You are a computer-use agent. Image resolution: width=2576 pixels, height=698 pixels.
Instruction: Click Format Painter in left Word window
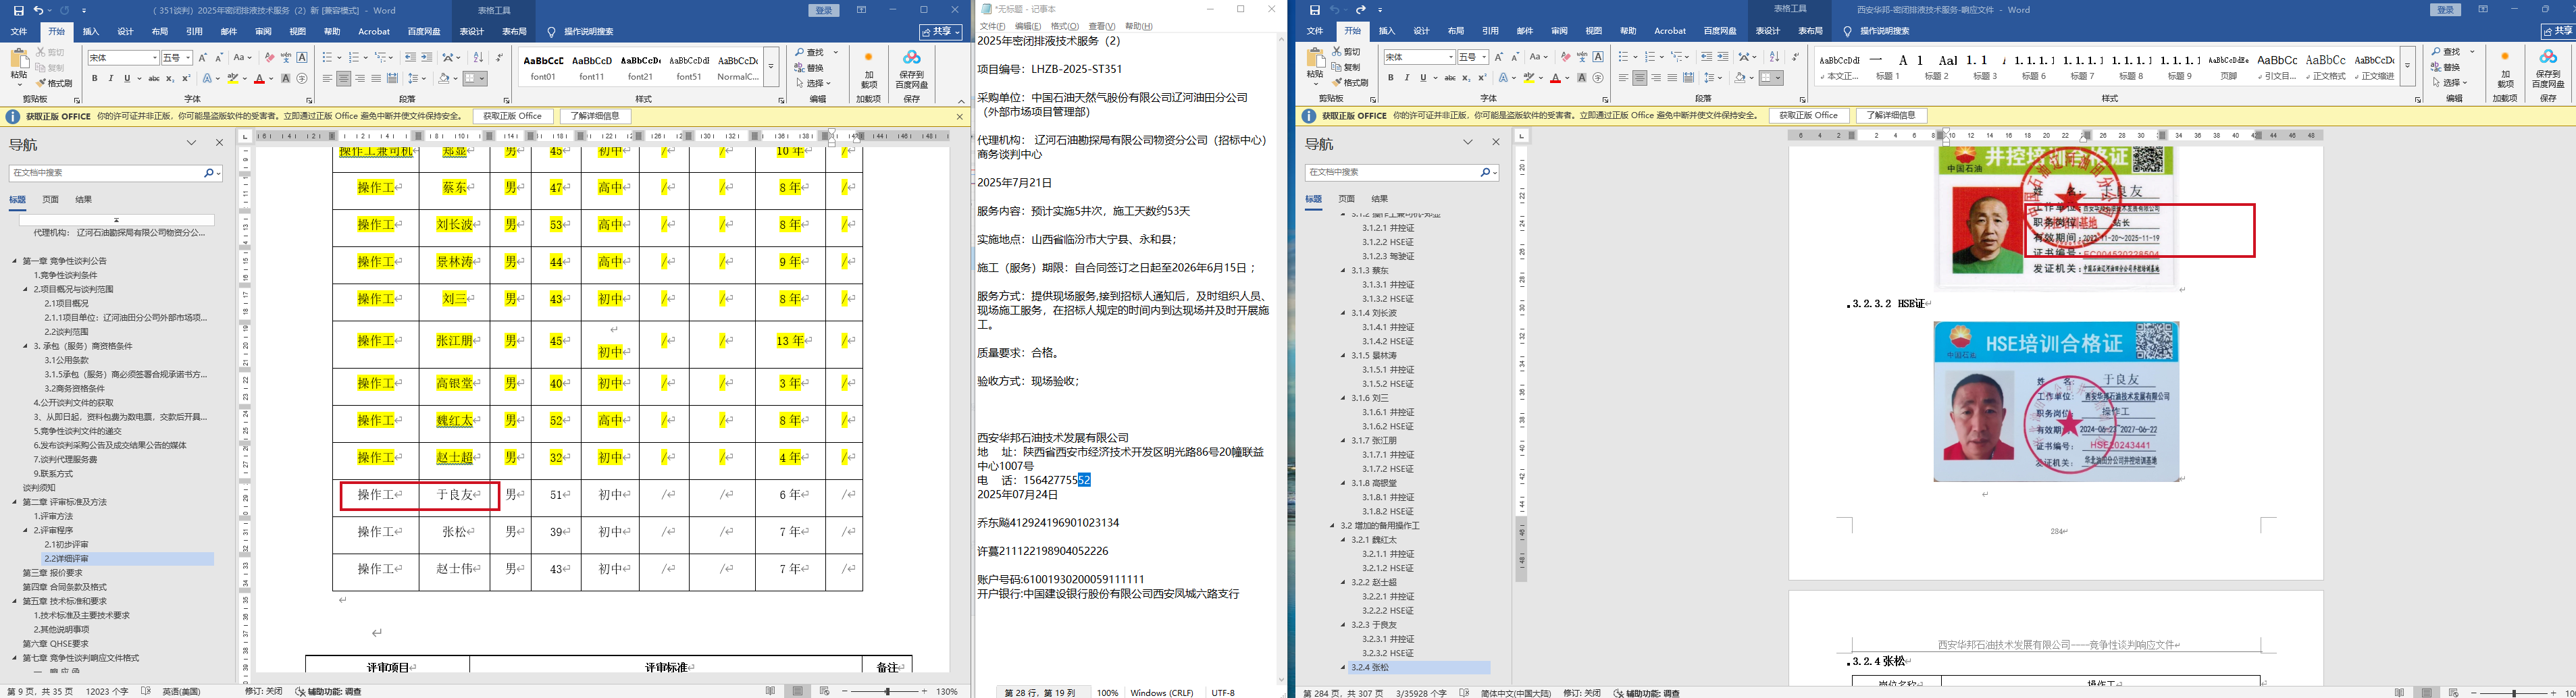tap(54, 83)
